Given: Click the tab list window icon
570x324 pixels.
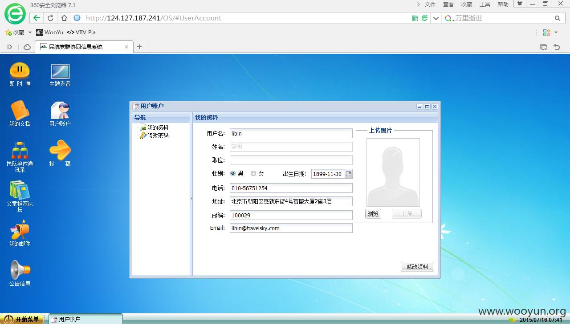Looking at the screenshot, I should (x=543, y=47).
